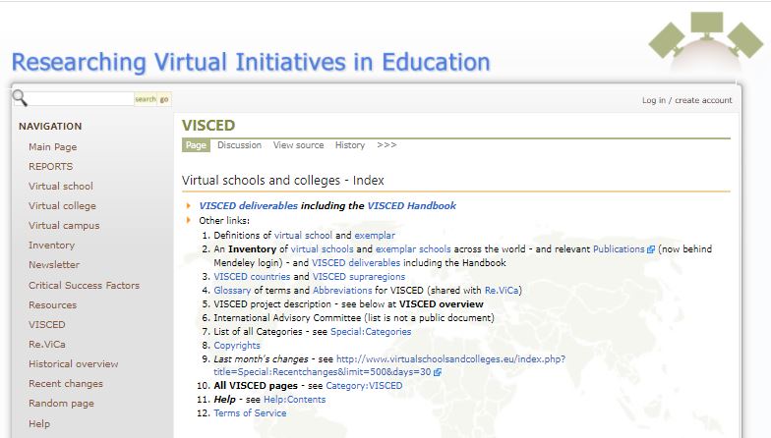This screenshot has width=771, height=438.
Task: Open the View source tab
Action: tap(298, 145)
